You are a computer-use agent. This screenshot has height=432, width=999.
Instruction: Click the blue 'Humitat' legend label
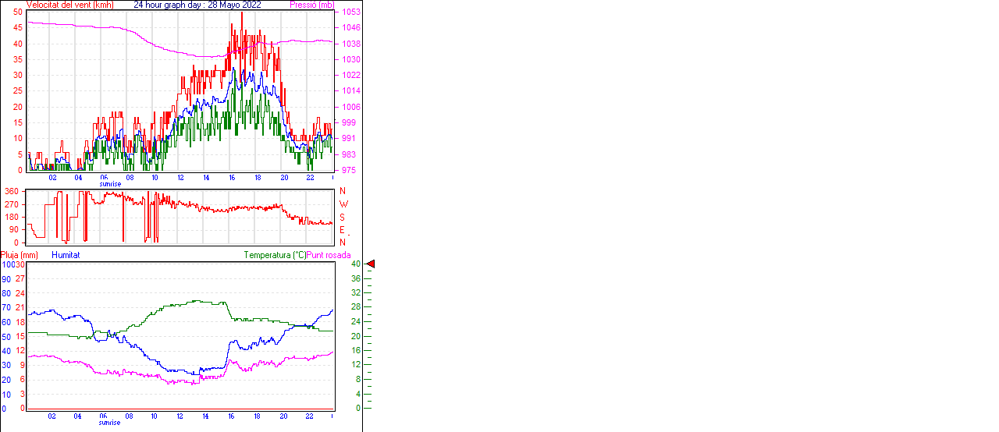pyautogui.click(x=66, y=255)
